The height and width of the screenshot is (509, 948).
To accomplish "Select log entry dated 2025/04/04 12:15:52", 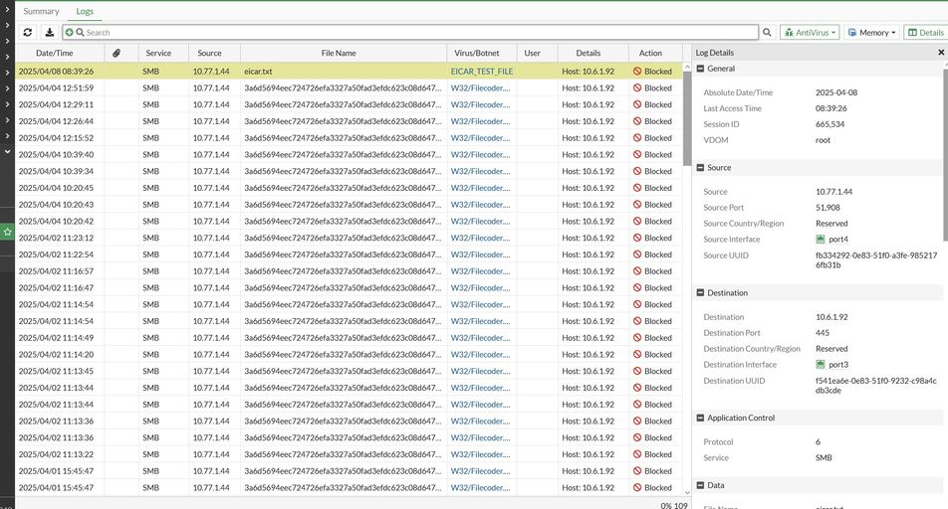I will [x=350, y=137].
